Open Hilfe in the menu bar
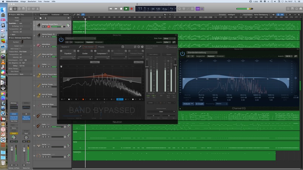 (53, 1)
